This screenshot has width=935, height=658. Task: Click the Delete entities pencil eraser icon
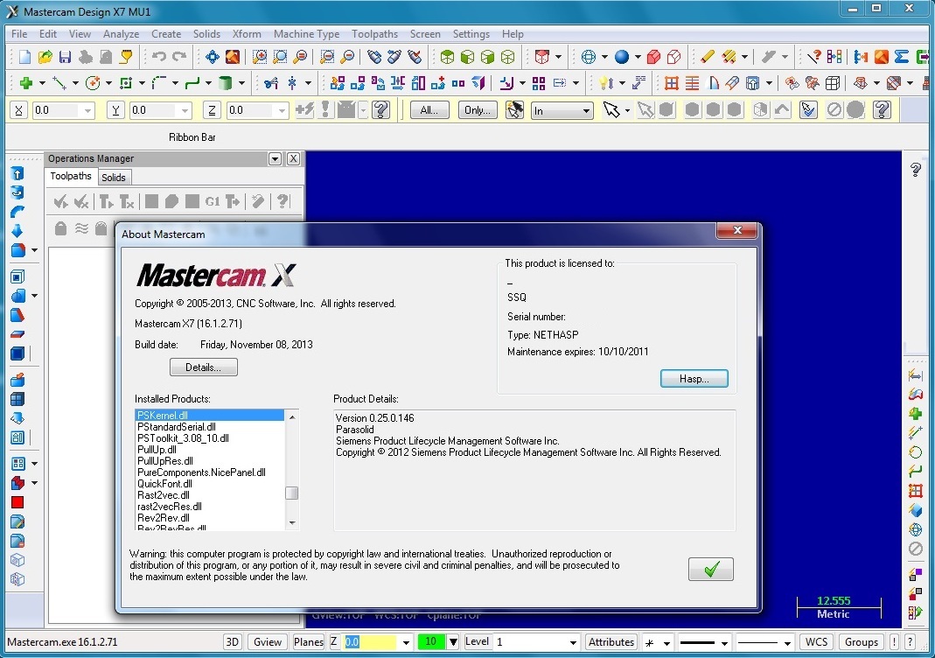click(x=708, y=57)
